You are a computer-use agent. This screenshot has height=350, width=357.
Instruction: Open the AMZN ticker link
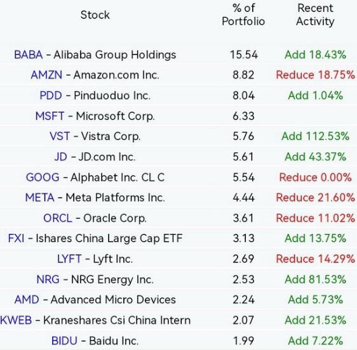click(46, 75)
